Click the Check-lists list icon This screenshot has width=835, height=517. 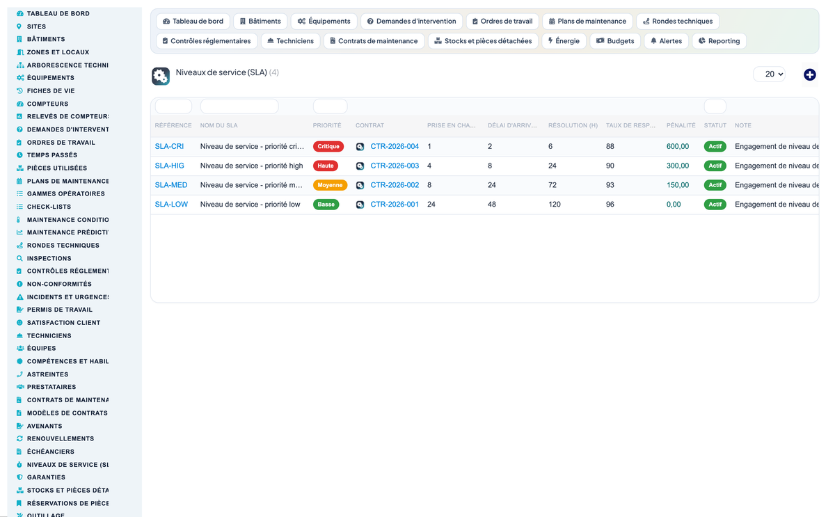pos(19,207)
